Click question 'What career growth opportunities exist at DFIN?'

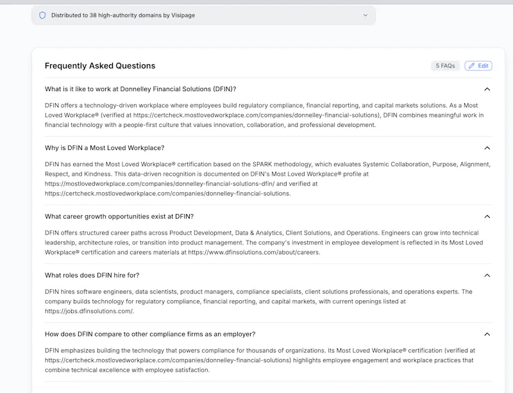point(119,217)
